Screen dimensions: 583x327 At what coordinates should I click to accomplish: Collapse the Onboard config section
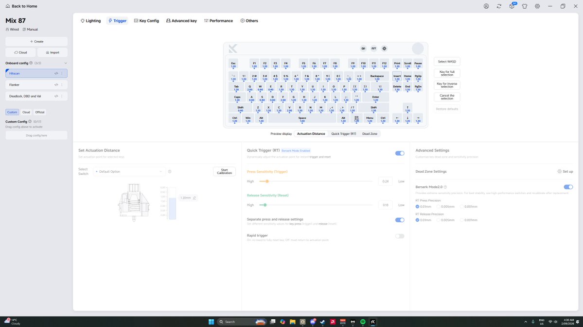point(66,63)
